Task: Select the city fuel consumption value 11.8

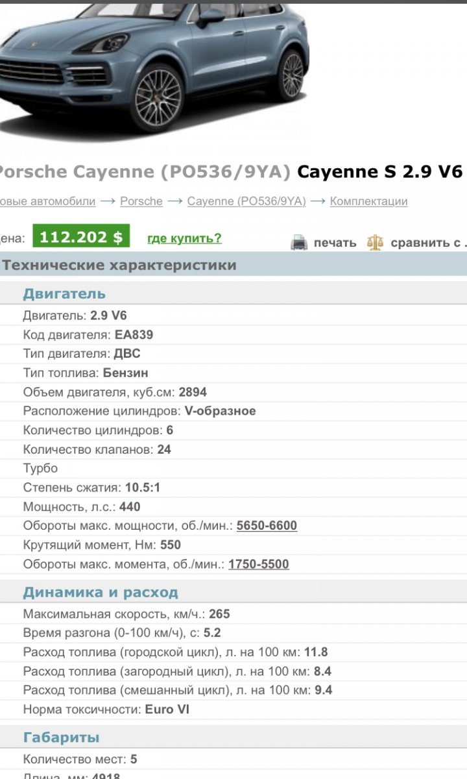Action: pos(316,652)
